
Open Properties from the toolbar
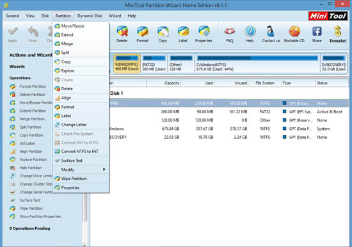(204, 34)
